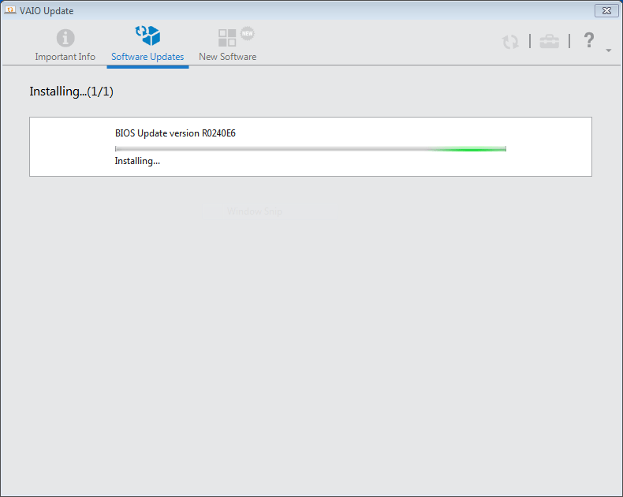Click the refresh updates icon
Viewport: 623px width, 497px height.
(x=510, y=41)
